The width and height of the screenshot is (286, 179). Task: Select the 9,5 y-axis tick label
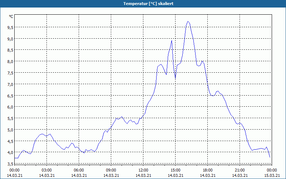click(x=11, y=27)
